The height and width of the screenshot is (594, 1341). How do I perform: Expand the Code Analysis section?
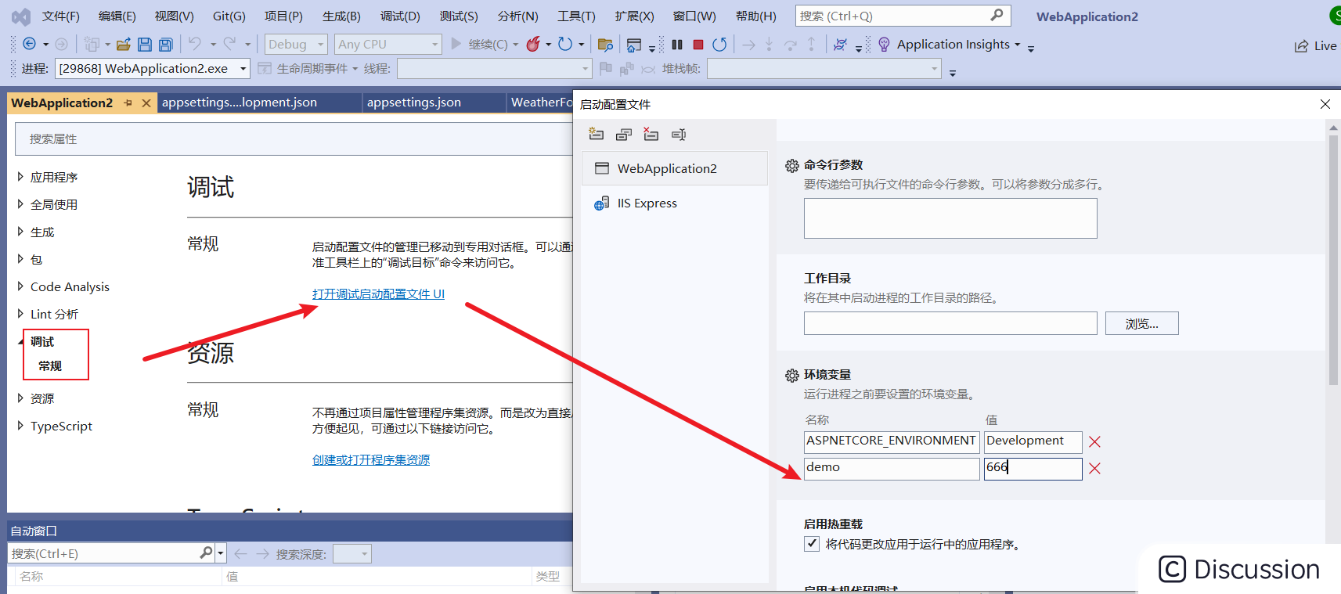pos(20,286)
